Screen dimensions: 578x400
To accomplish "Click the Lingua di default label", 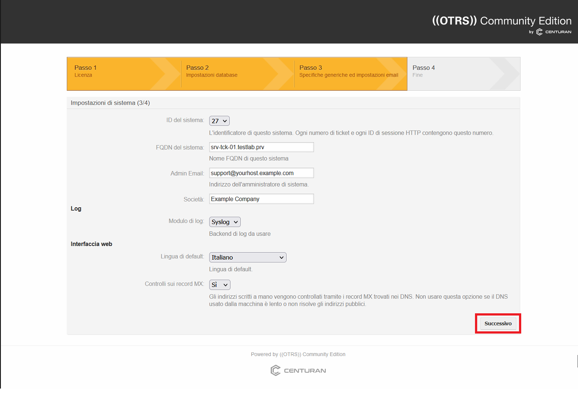I will [183, 256].
